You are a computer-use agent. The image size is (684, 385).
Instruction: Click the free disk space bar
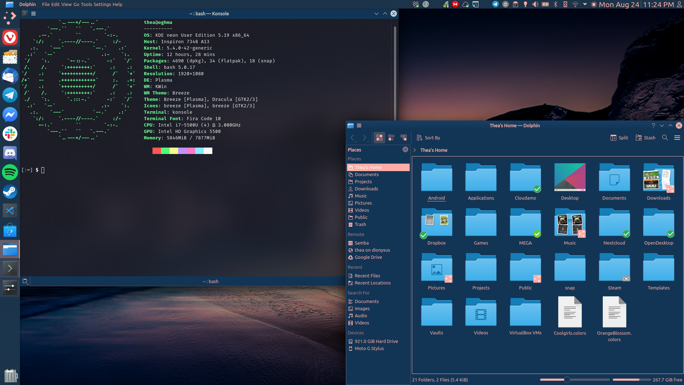[631, 380]
